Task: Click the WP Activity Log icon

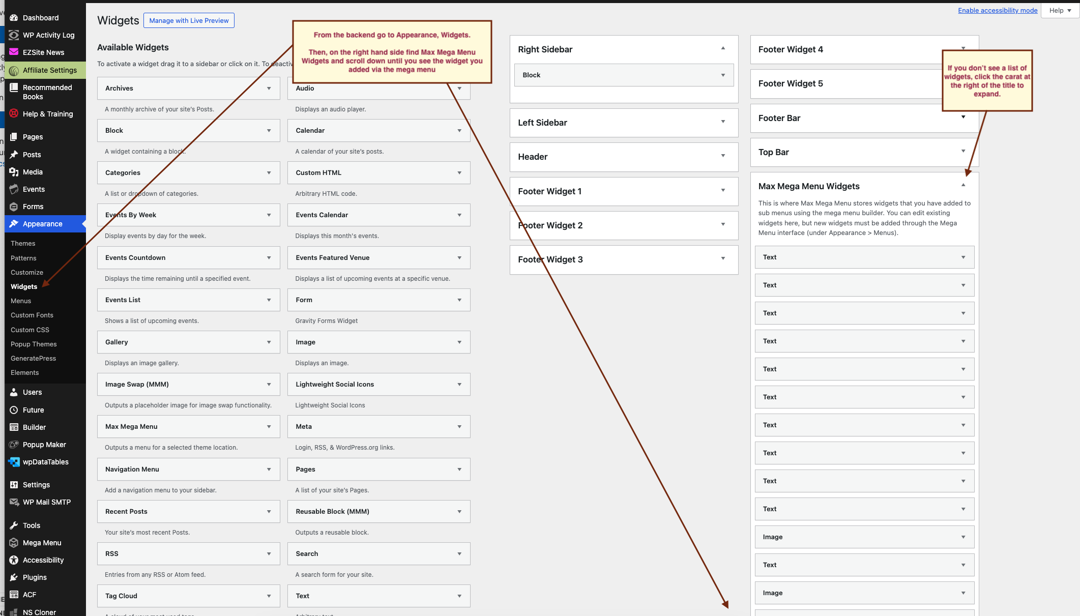Action: (x=14, y=35)
